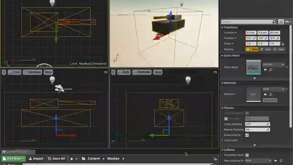Viewport: 293px width, 165px height.
Task: Collapse the Physics section
Action: [222, 108]
